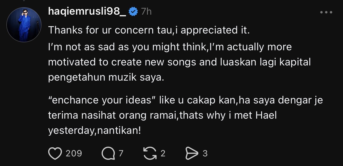Open haqiemrusli98_ profile picture
The width and height of the screenshot is (343, 166).
[x=24, y=24]
